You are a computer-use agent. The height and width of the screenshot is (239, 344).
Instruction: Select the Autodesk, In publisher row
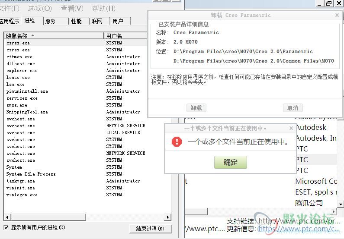(316, 138)
